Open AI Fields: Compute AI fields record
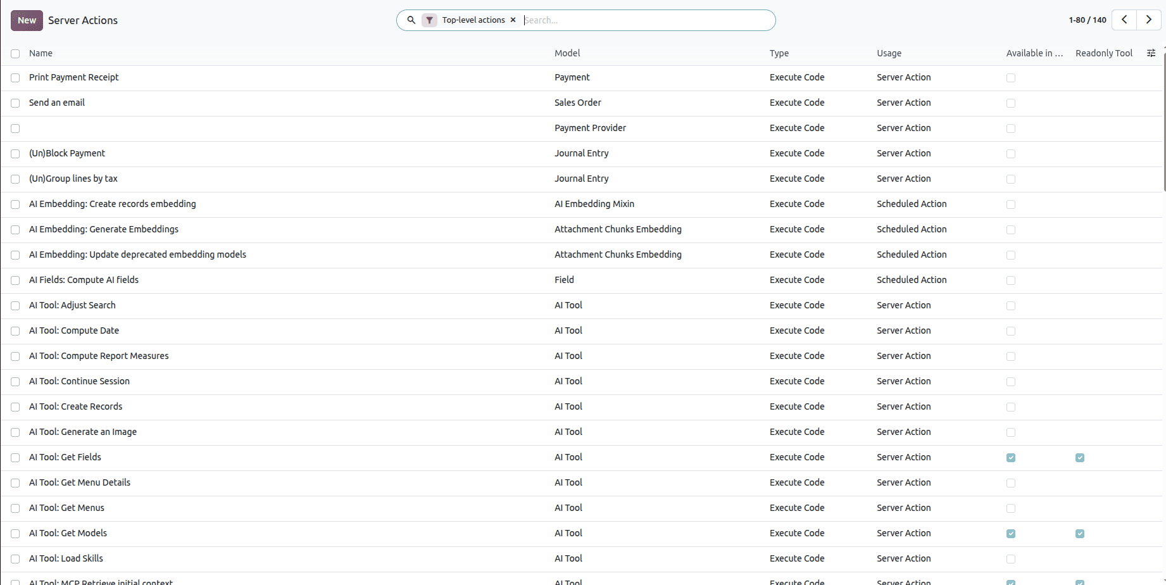The width and height of the screenshot is (1166, 585). coord(84,280)
